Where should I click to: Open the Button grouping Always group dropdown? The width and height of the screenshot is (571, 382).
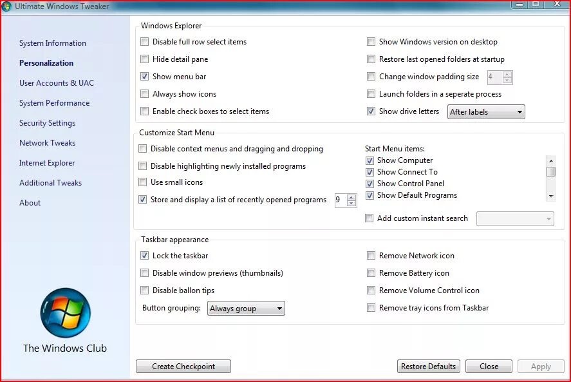[x=246, y=309]
